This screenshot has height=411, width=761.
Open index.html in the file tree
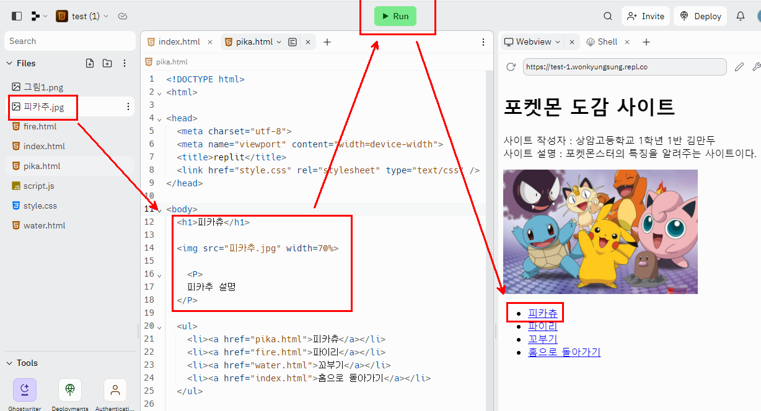pyautogui.click(x=44, y=146)
